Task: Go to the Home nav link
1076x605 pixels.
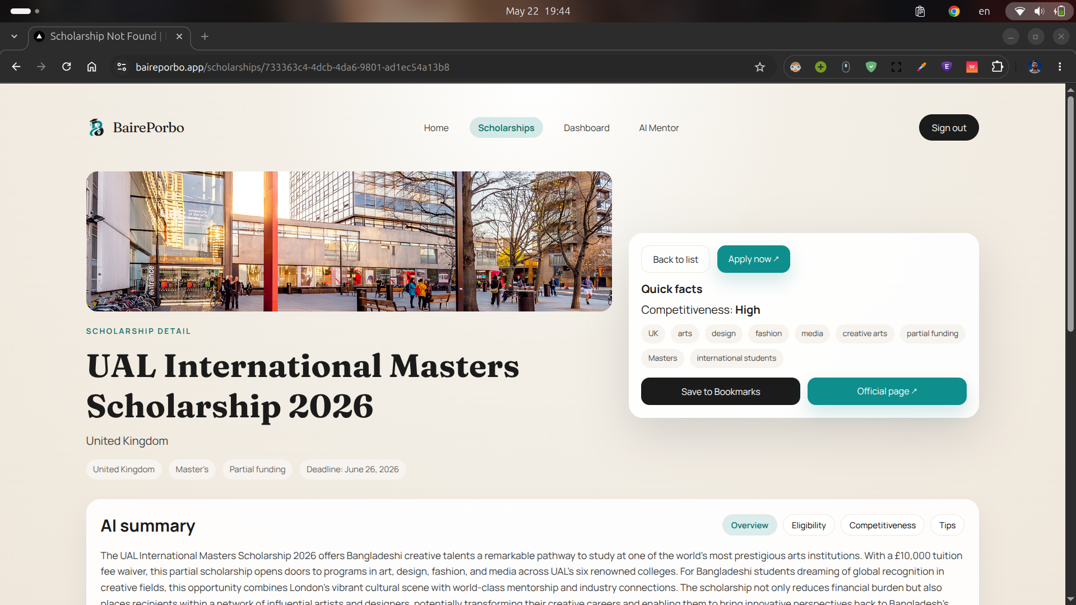Action: pyautogui.click(x=436, y=128)
